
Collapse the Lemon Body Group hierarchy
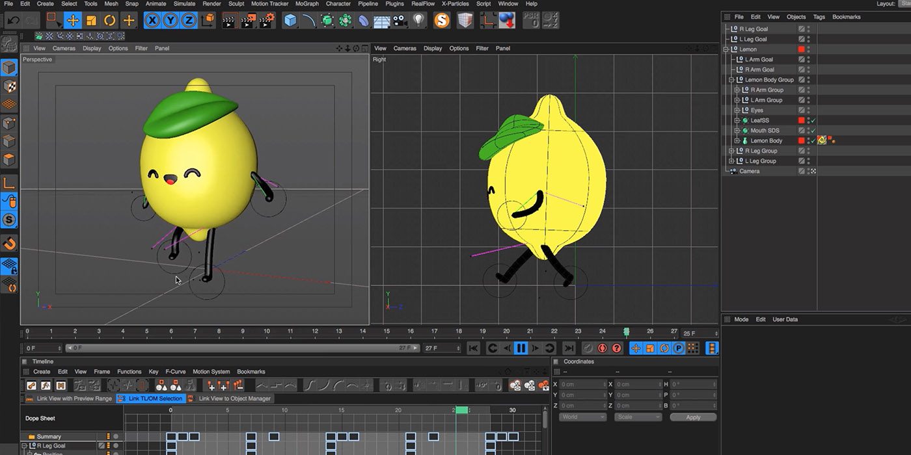tap(731, 80)
